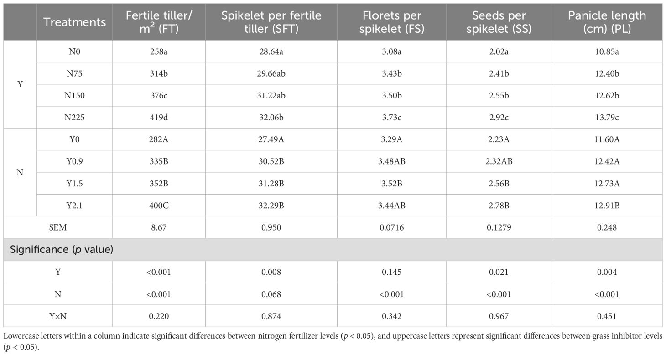Click the Y×N interaction row label

[x=58, y=316]
